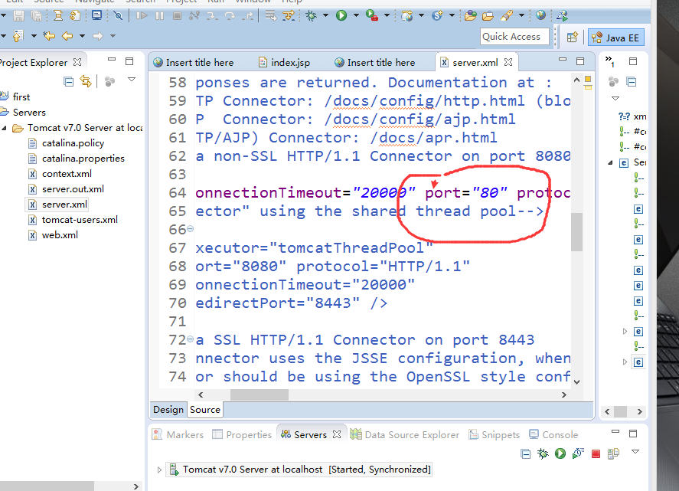The image size is (679, 491).
Task: Close the Servers view tab
Action: [x=337, y=434]
